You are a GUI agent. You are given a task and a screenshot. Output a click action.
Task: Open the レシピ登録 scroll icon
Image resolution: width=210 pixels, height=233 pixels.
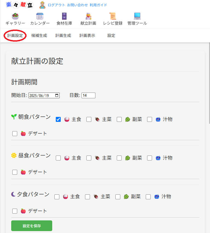pyautogui.click(x=113, y=16)
